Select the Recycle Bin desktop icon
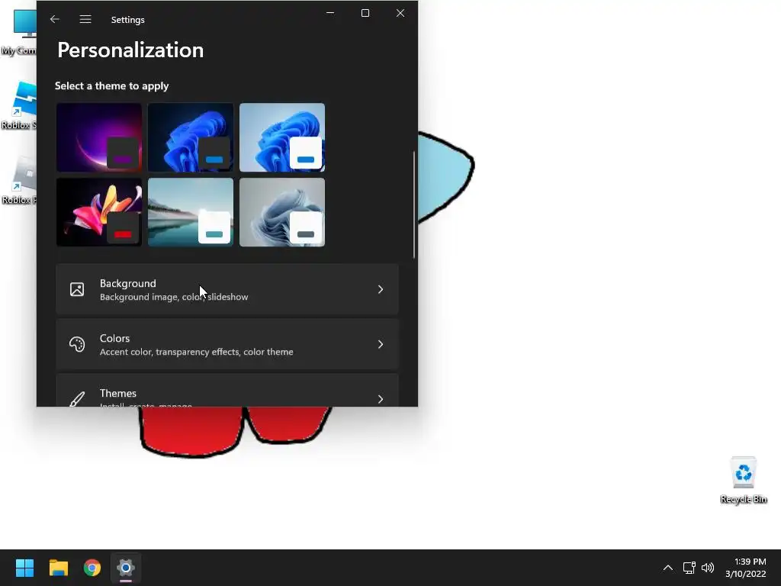The image size is (781, 586). point(743,480)
